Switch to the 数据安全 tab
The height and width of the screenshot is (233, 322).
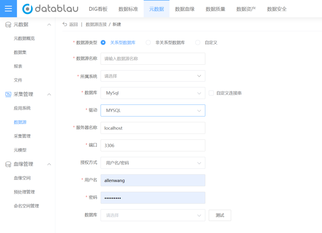277,9
